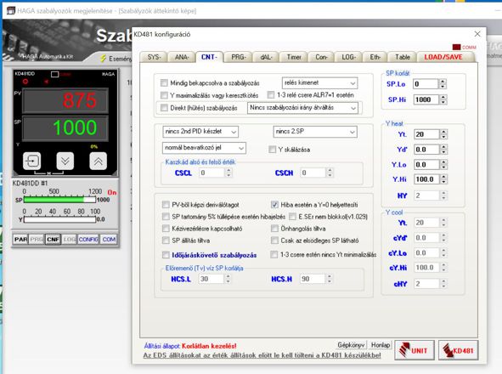Check Önhangolás tiltva option
The height and width of the screenshot is (374, 502).
pyautogui.click(x=274, y=229)
